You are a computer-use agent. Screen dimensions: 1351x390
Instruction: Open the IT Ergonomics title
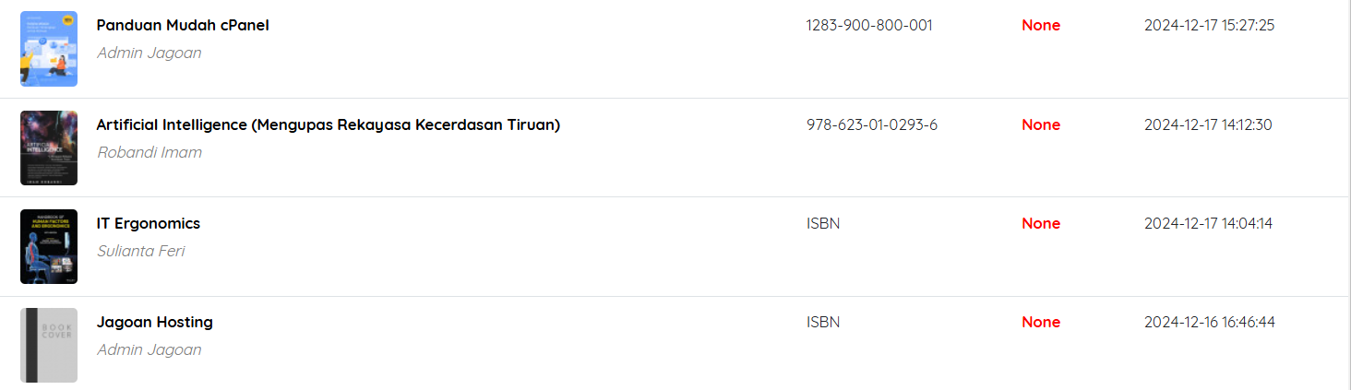(x=148, y=223)
